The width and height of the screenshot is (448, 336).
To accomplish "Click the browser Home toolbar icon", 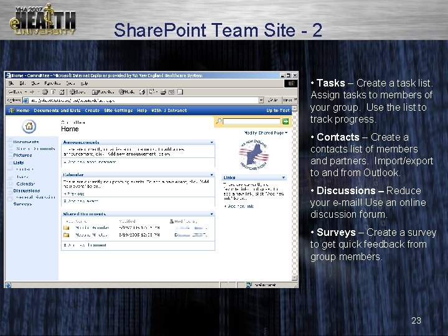I will (62, 92).
